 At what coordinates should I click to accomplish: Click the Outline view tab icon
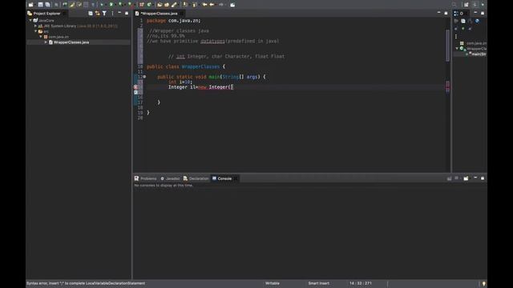[x=456, y=14]
